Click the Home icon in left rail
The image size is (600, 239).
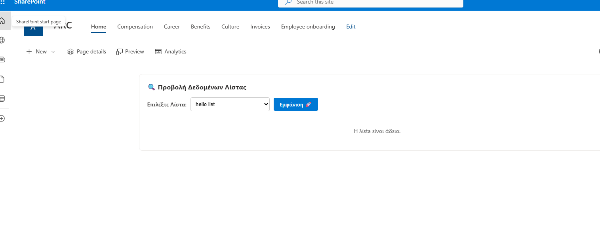[x=3, y=21]
